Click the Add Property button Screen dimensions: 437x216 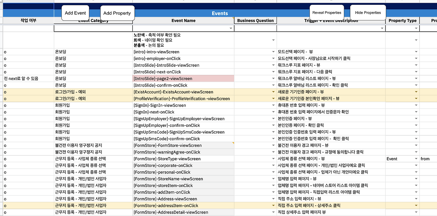tap(117, 13)
